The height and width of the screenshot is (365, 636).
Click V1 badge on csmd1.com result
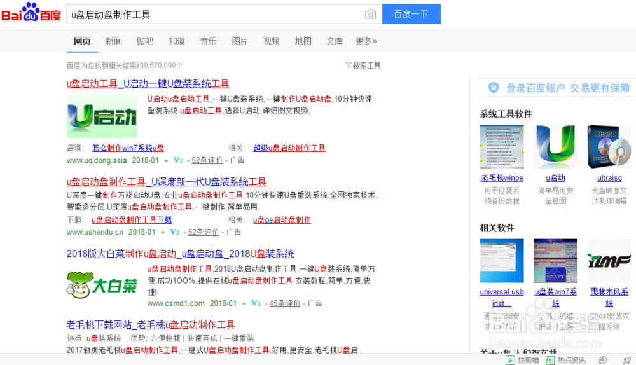256,303
